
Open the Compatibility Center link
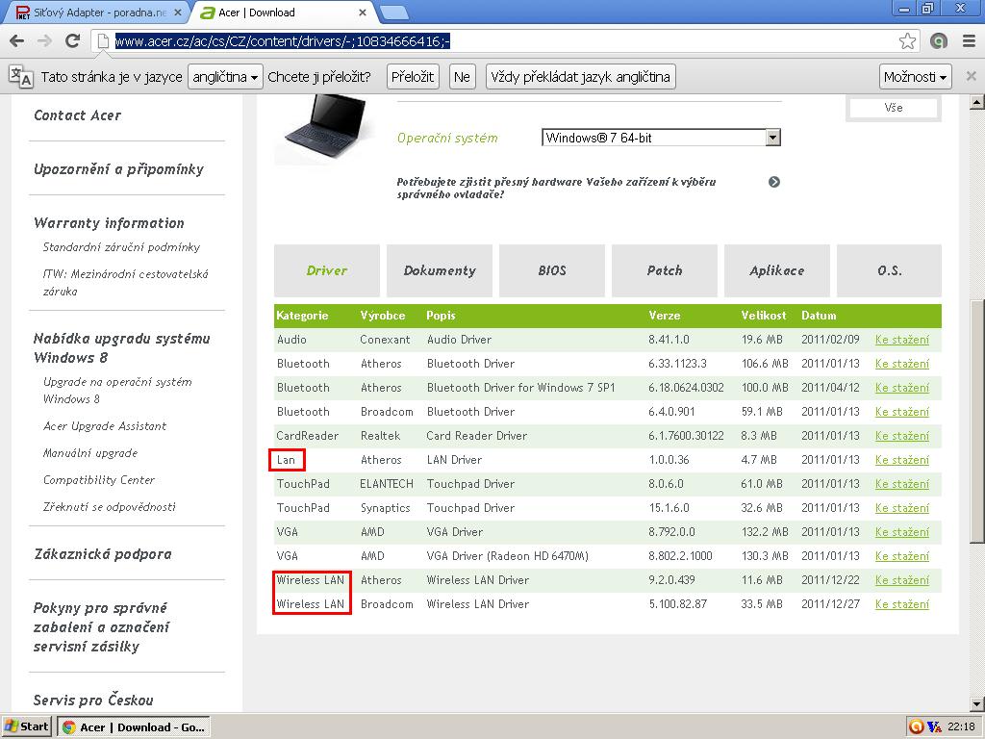tap(99, 480)
